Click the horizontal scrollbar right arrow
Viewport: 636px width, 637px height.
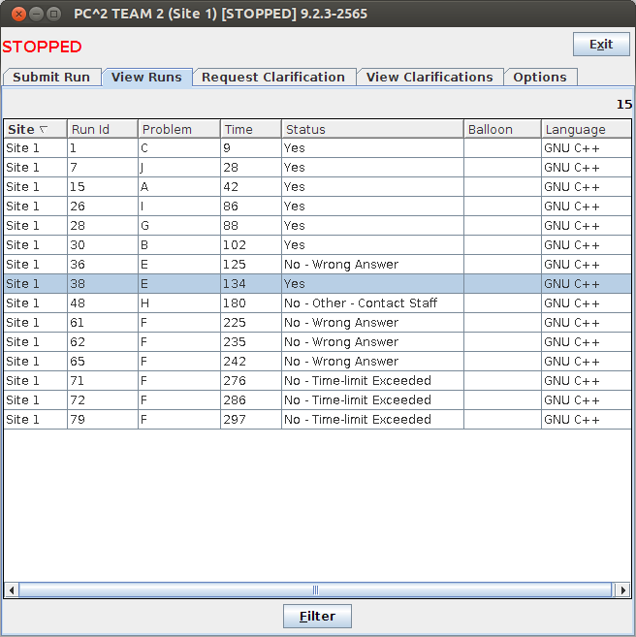tap(622, 589)
